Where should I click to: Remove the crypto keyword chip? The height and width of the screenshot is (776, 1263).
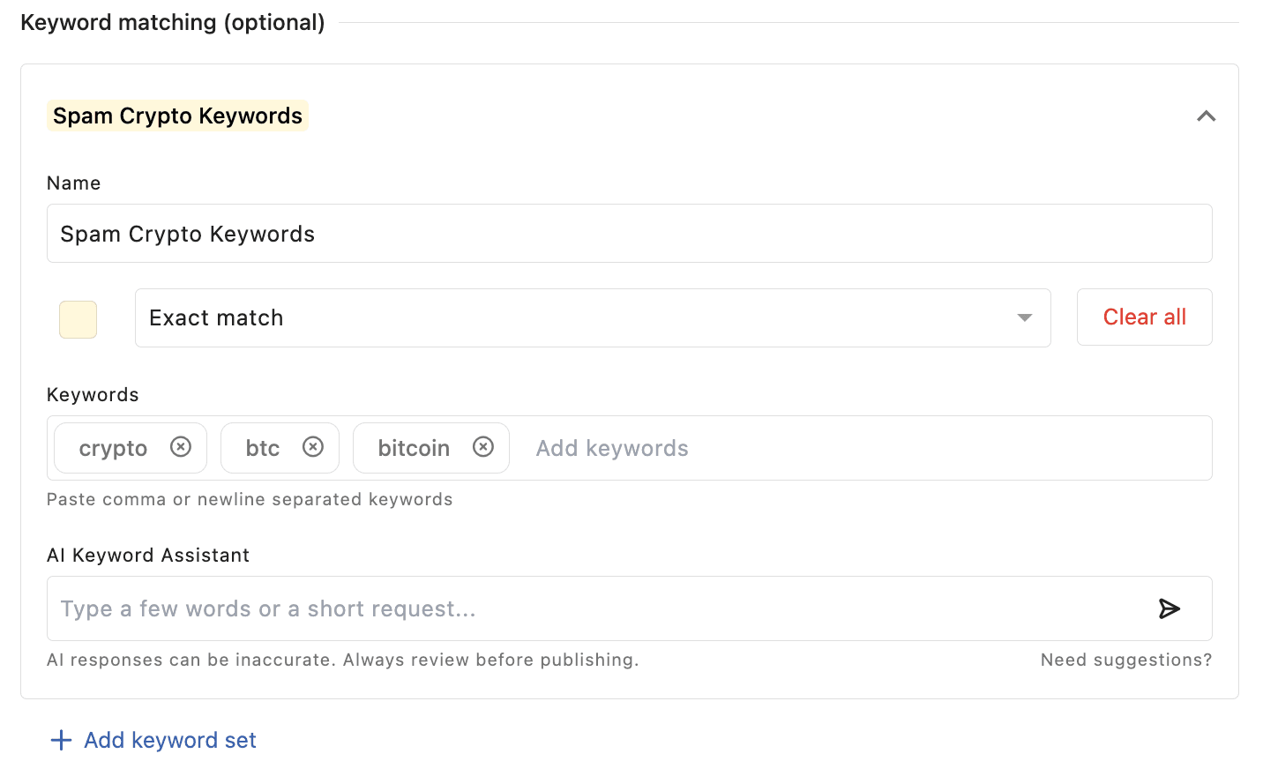coord(181,447)
